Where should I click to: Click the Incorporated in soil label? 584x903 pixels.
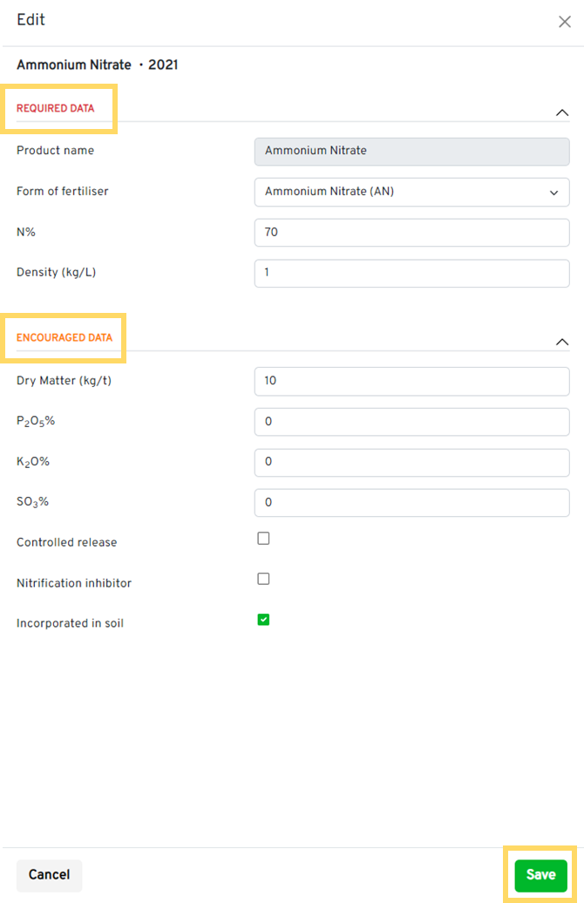[70, 623]
